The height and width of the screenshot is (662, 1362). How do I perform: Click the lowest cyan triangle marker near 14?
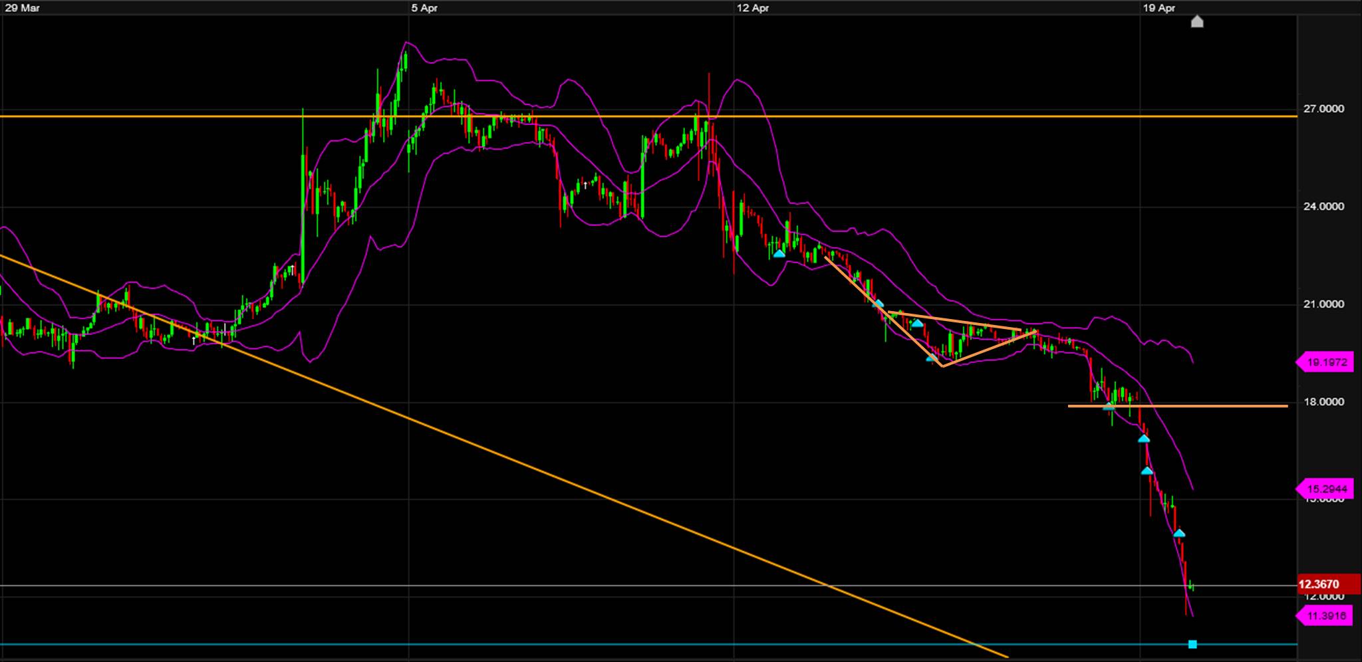(1179, 533)
